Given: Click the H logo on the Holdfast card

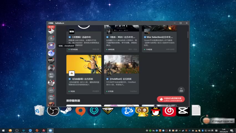Looking at the screenshot, I should [109, 73].
